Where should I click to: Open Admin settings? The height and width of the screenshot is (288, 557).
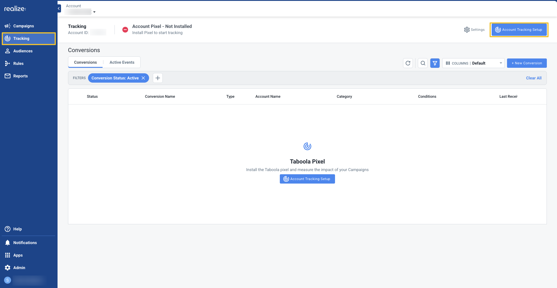point(28,268)
